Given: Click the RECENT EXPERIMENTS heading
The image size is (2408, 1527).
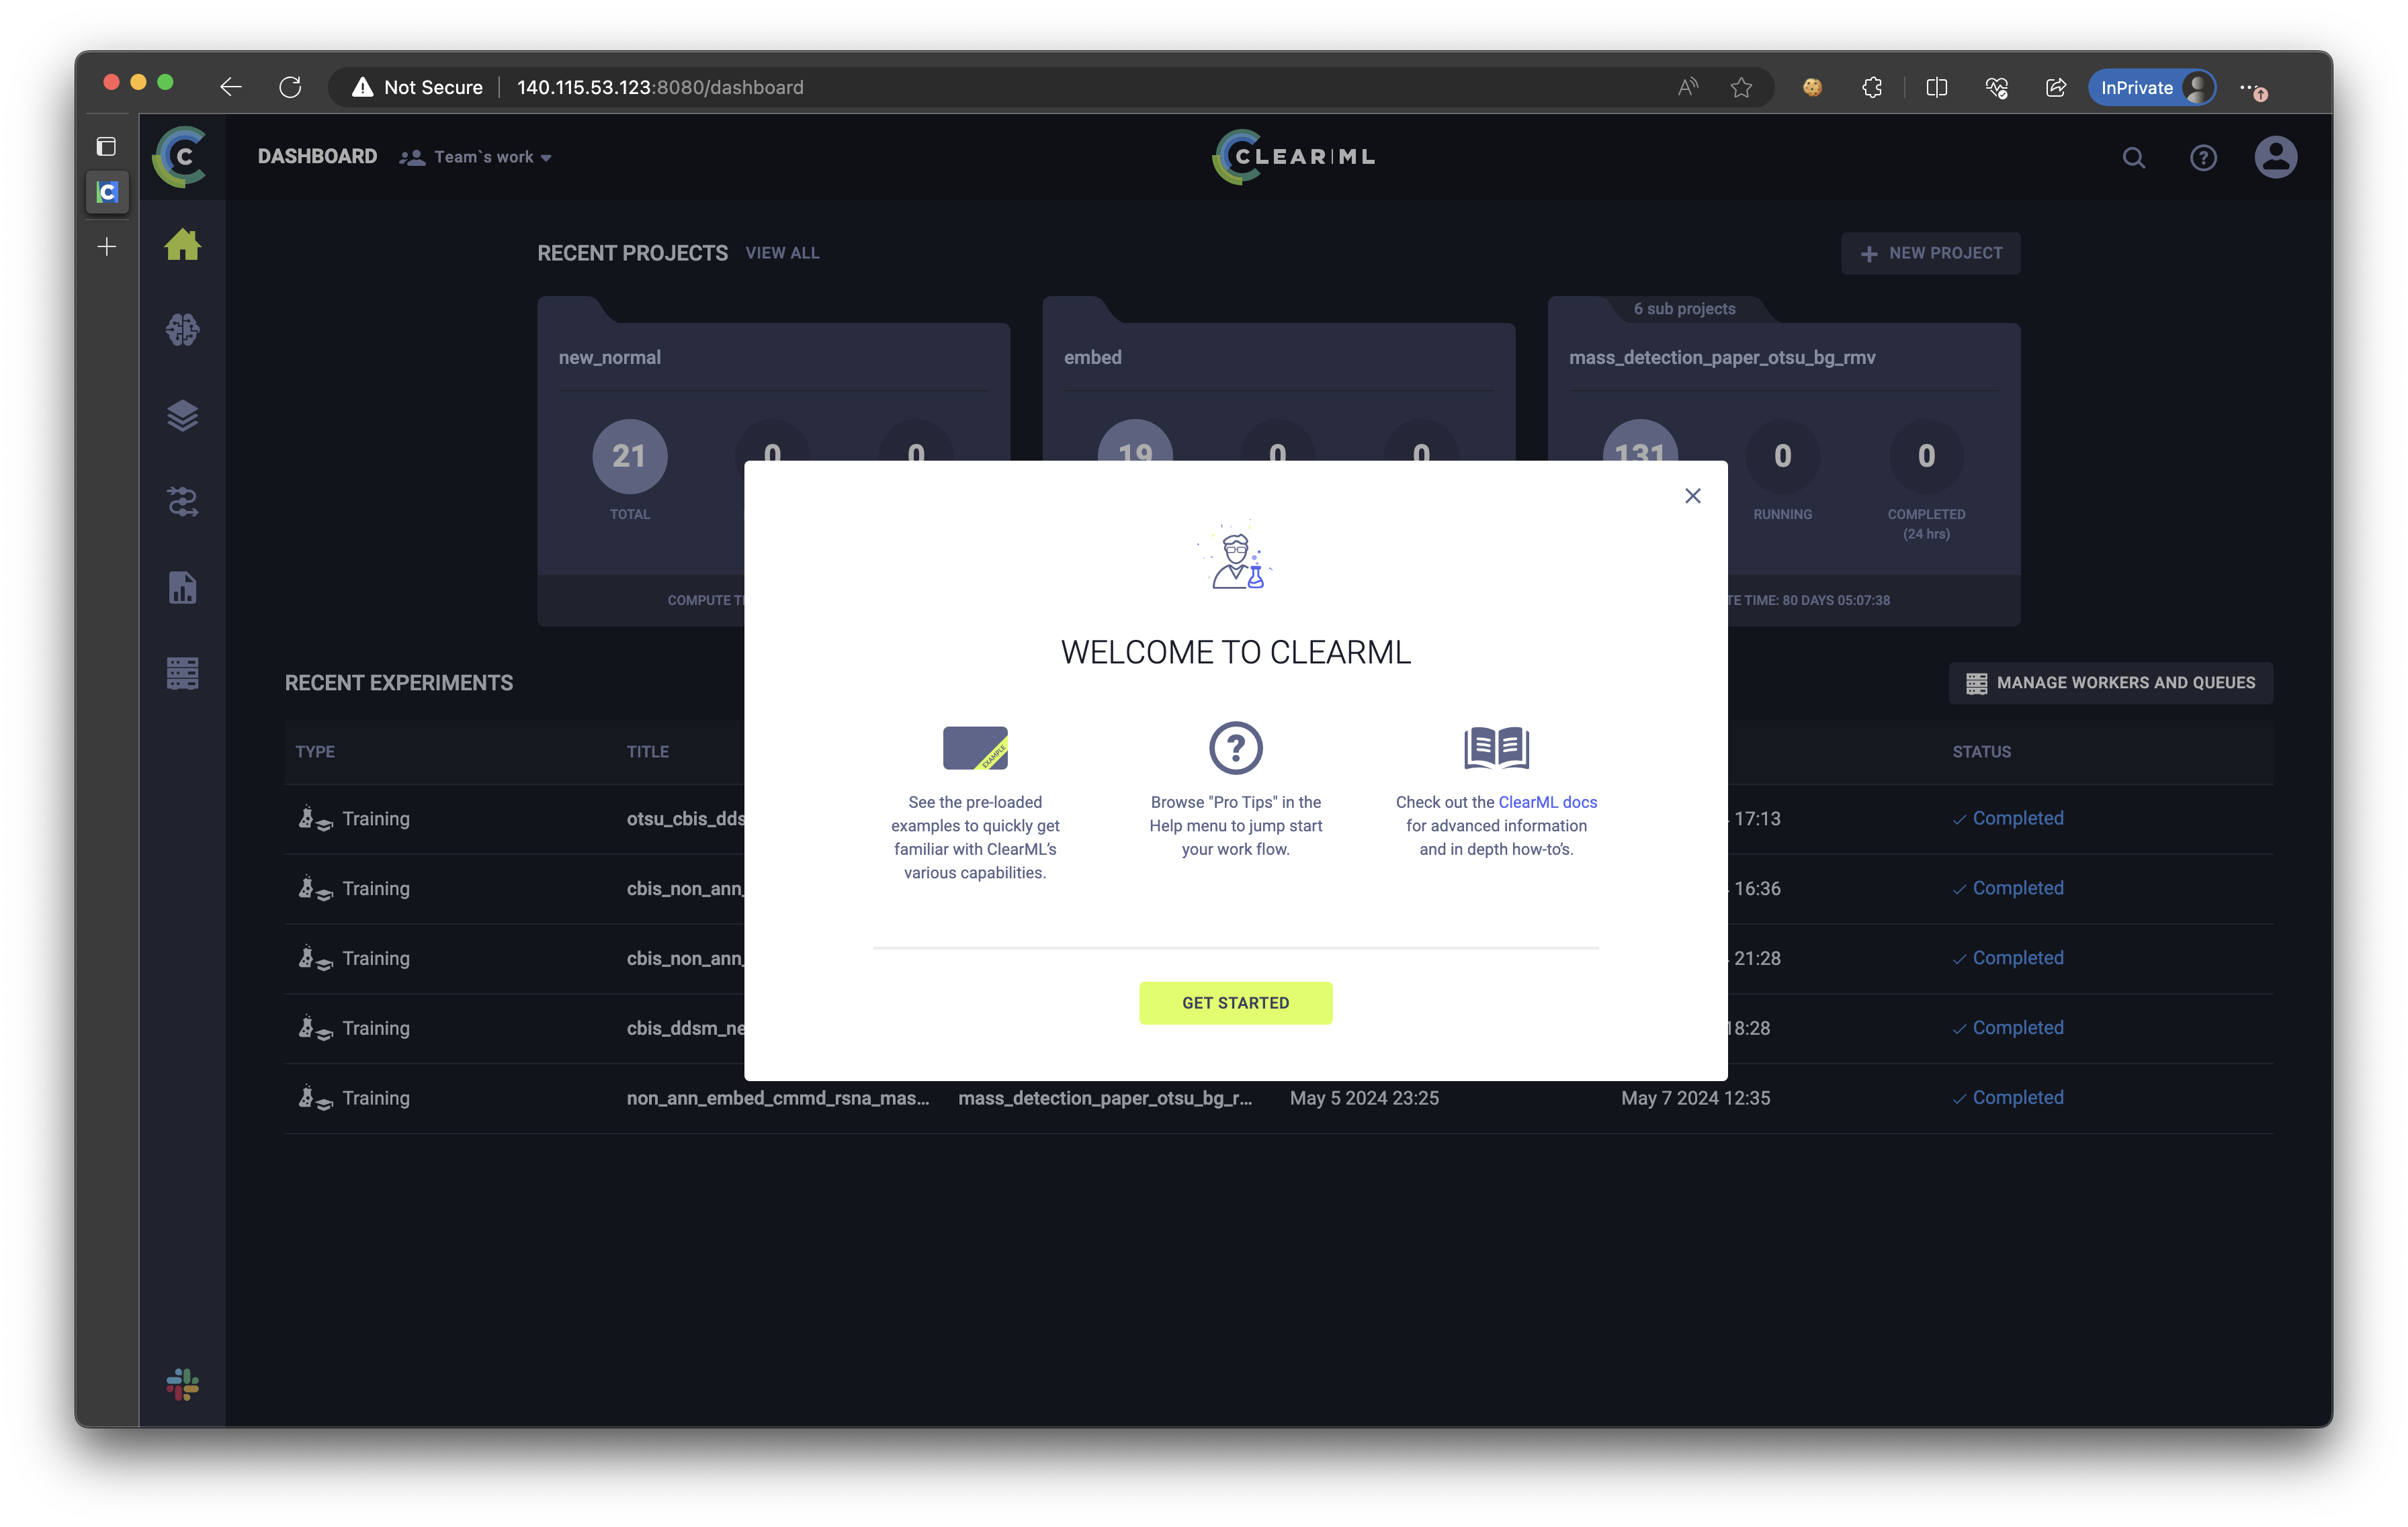Looking at the screenshot, I should [x=398, y=682].
